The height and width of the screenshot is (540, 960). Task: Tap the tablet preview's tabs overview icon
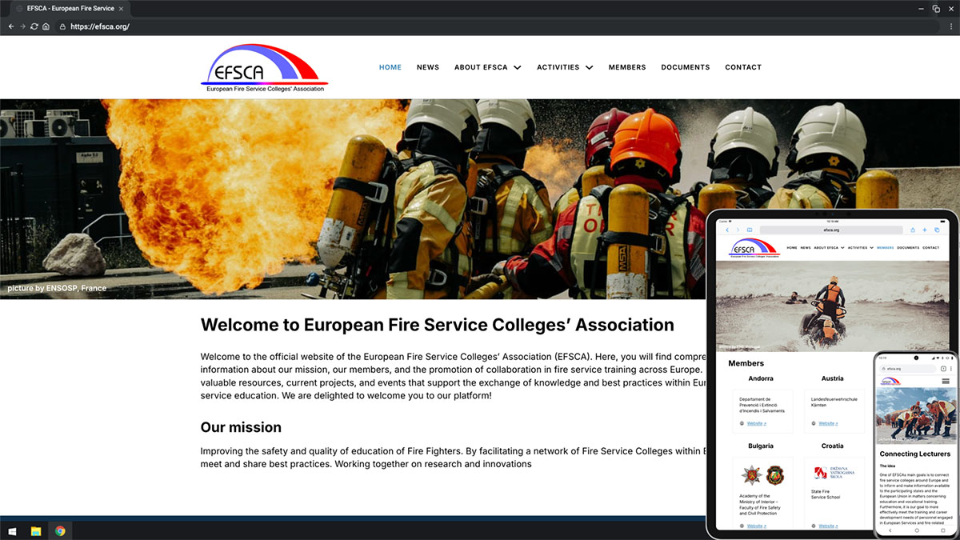click(937, 230)
